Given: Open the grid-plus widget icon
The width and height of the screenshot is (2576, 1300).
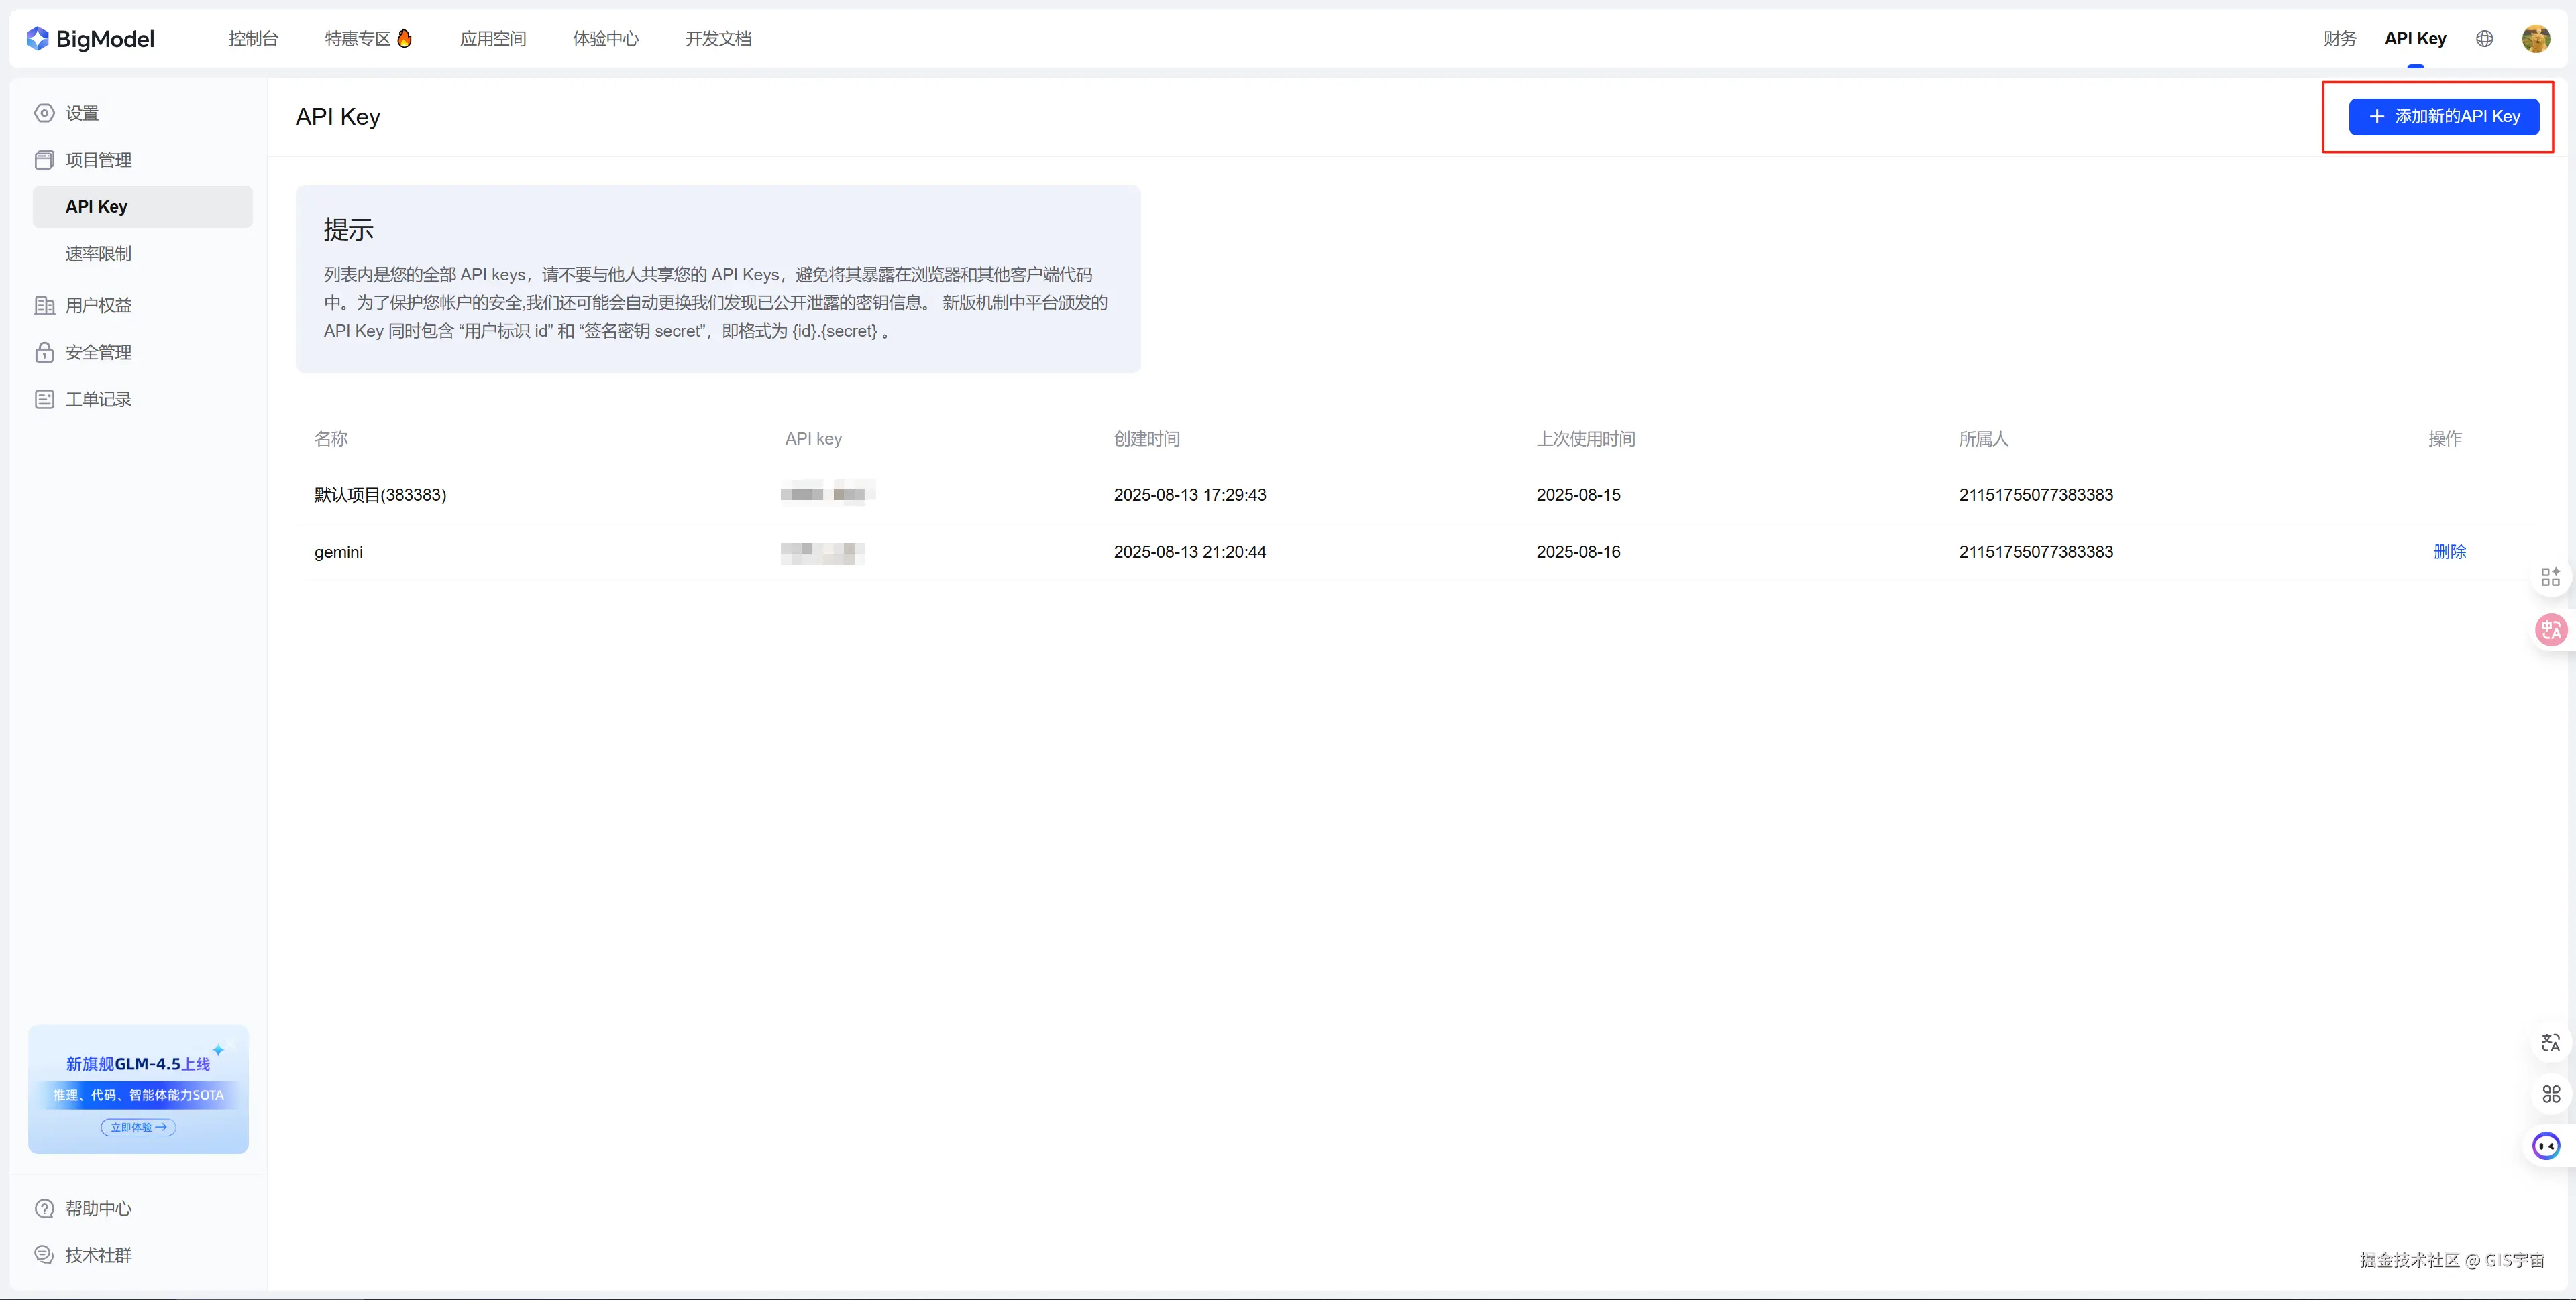Looking at the screenshot, I should (2550, 577).
